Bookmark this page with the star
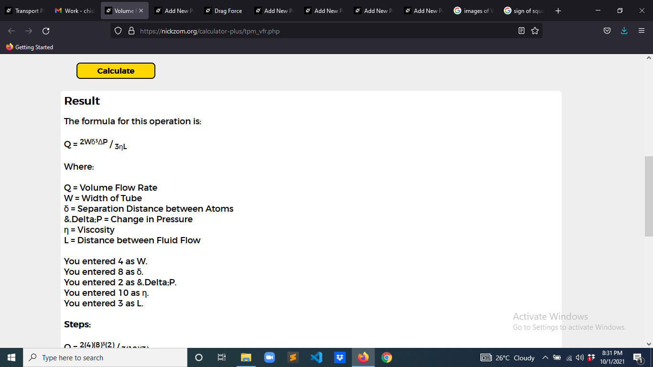653x367 pixels. click(x=535, y=31)
